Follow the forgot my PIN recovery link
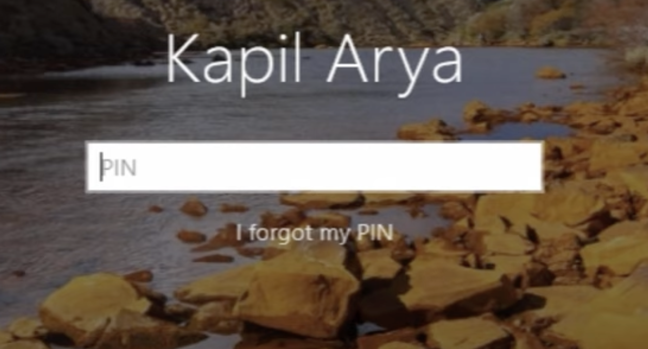Viewport: 648px width, 349px height. point(314,233)
